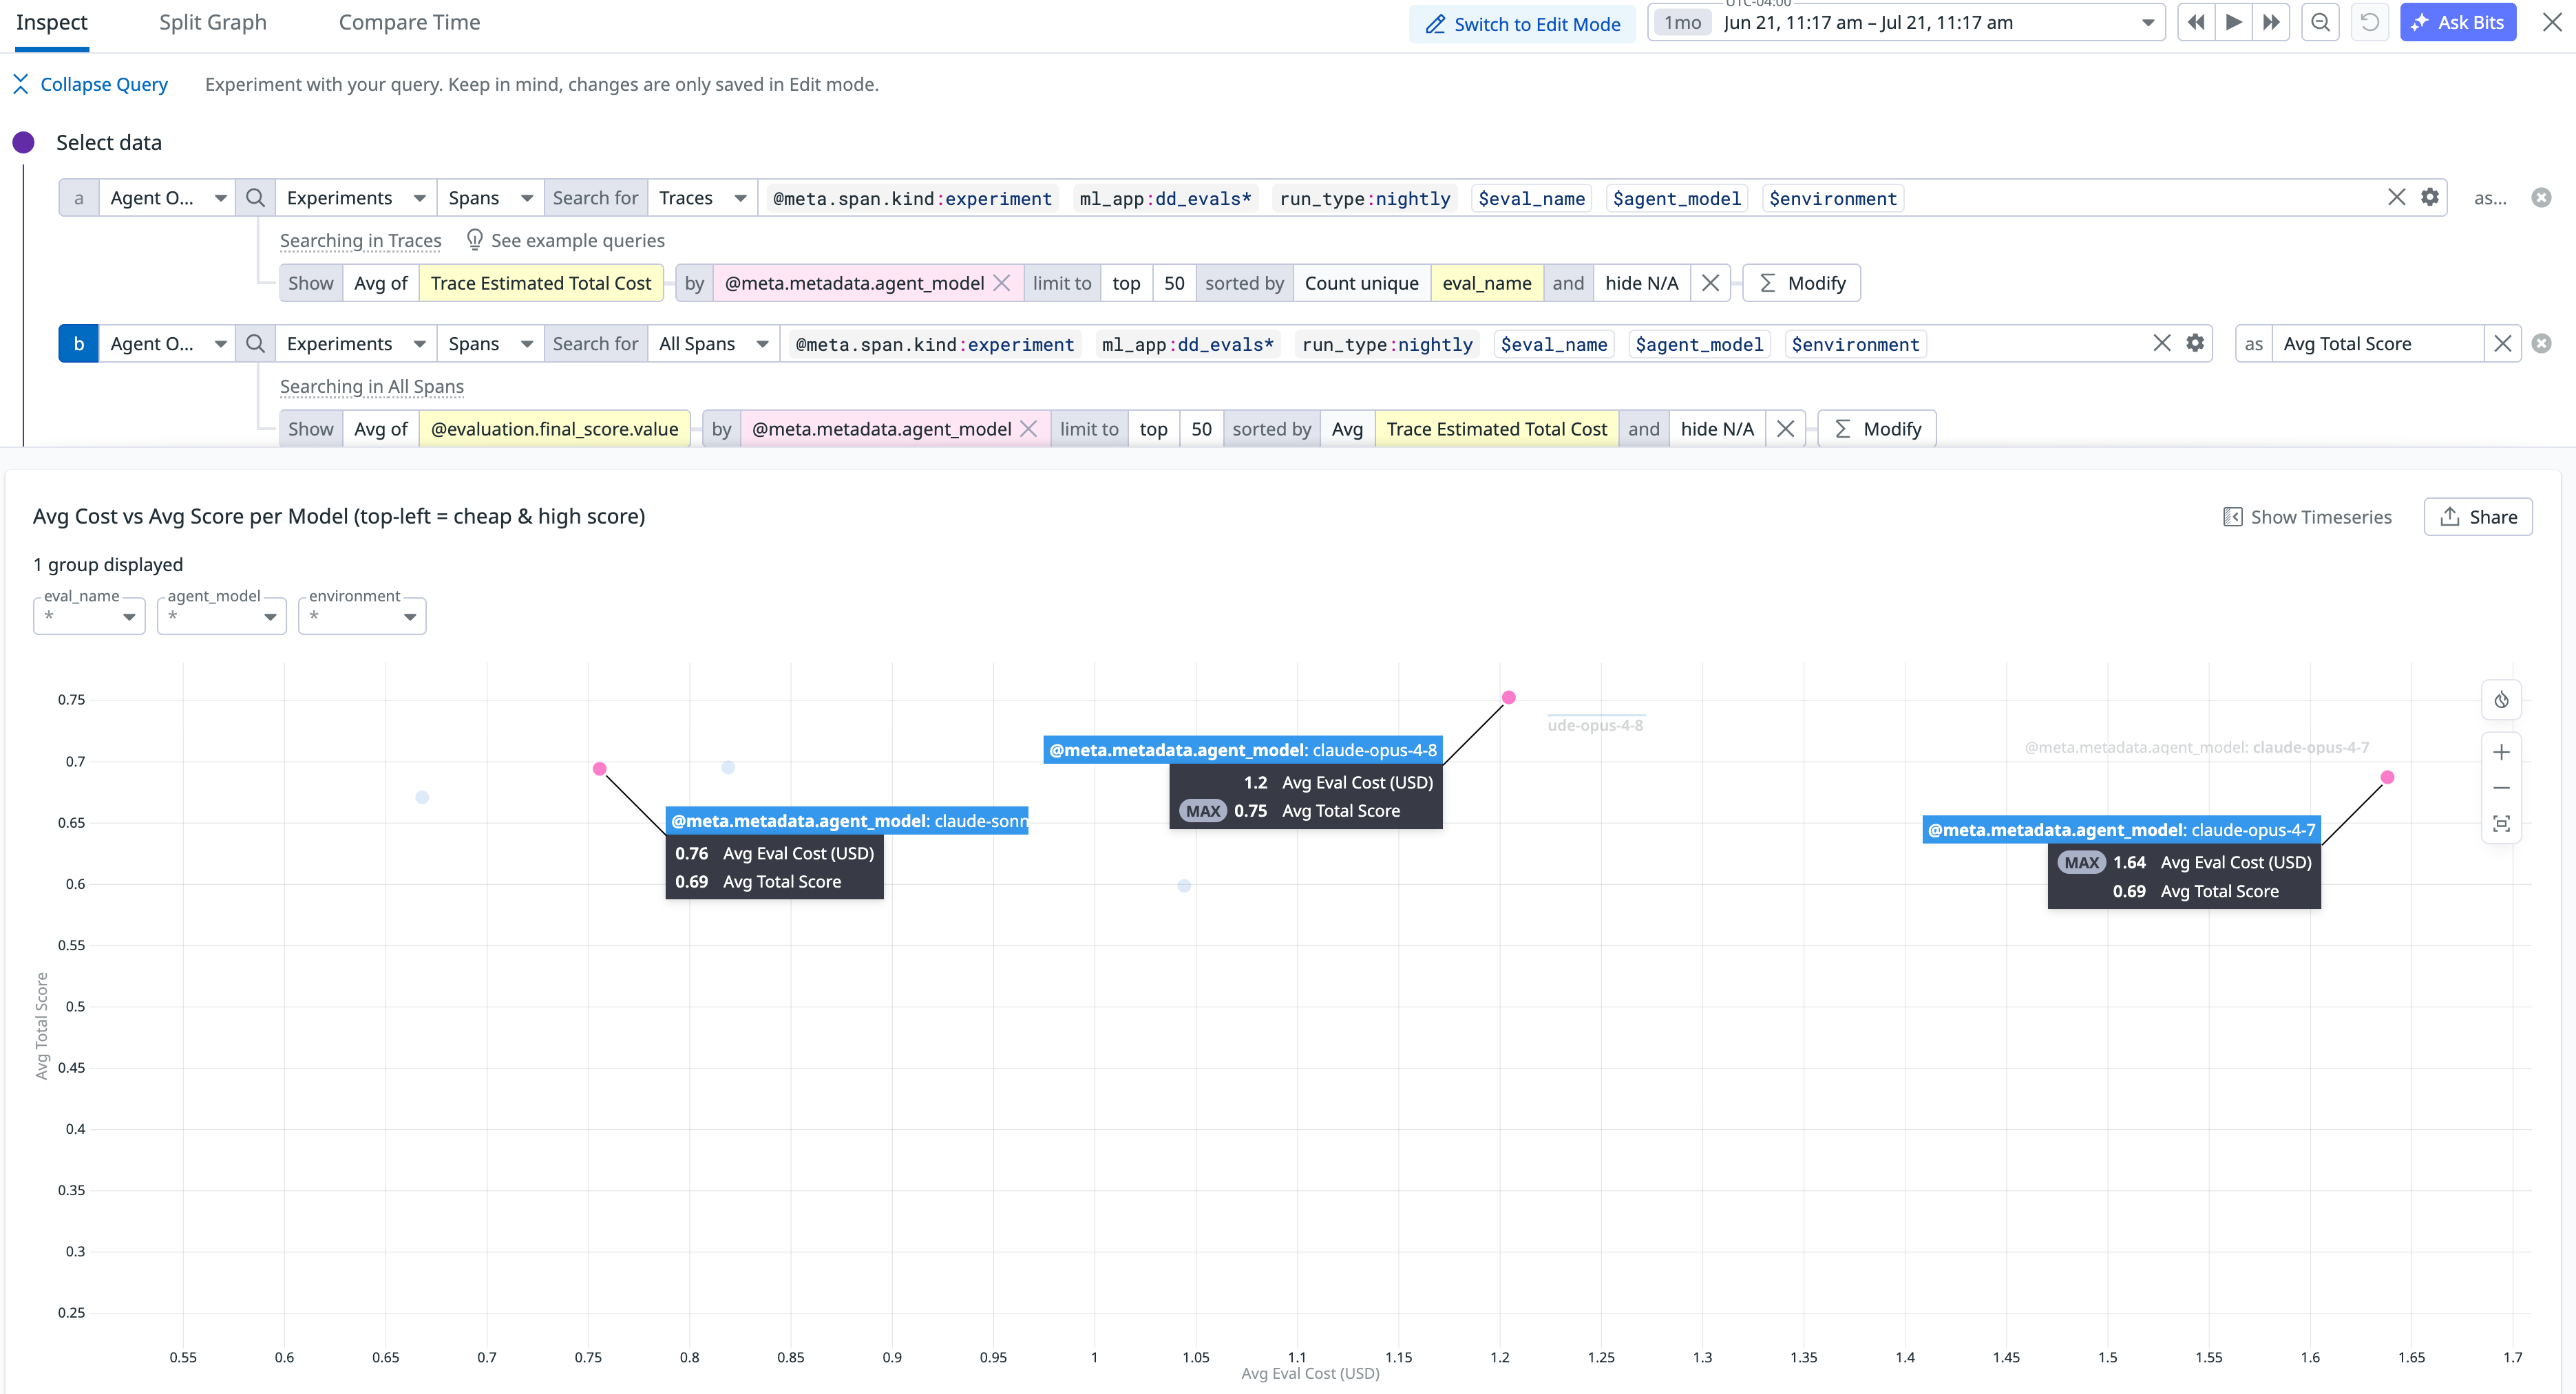Click the scatter plot pan/hand tool icon
Image resolution: width=2576 pixels, height=1394 pixels.
(2501, 700)
